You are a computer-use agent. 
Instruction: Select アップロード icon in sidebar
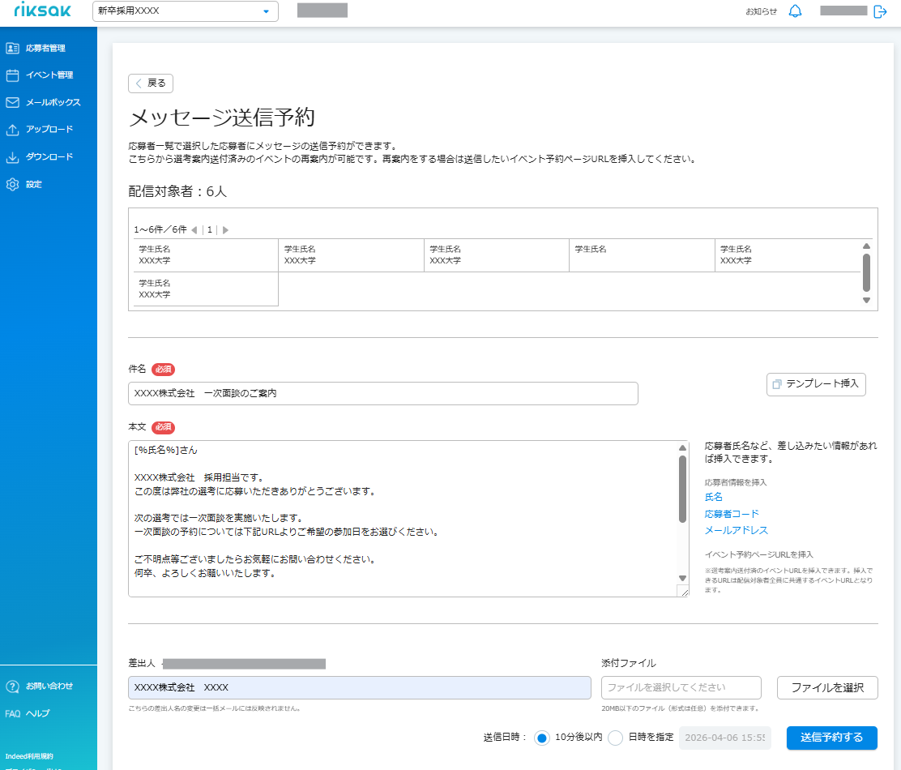point(13,130)
